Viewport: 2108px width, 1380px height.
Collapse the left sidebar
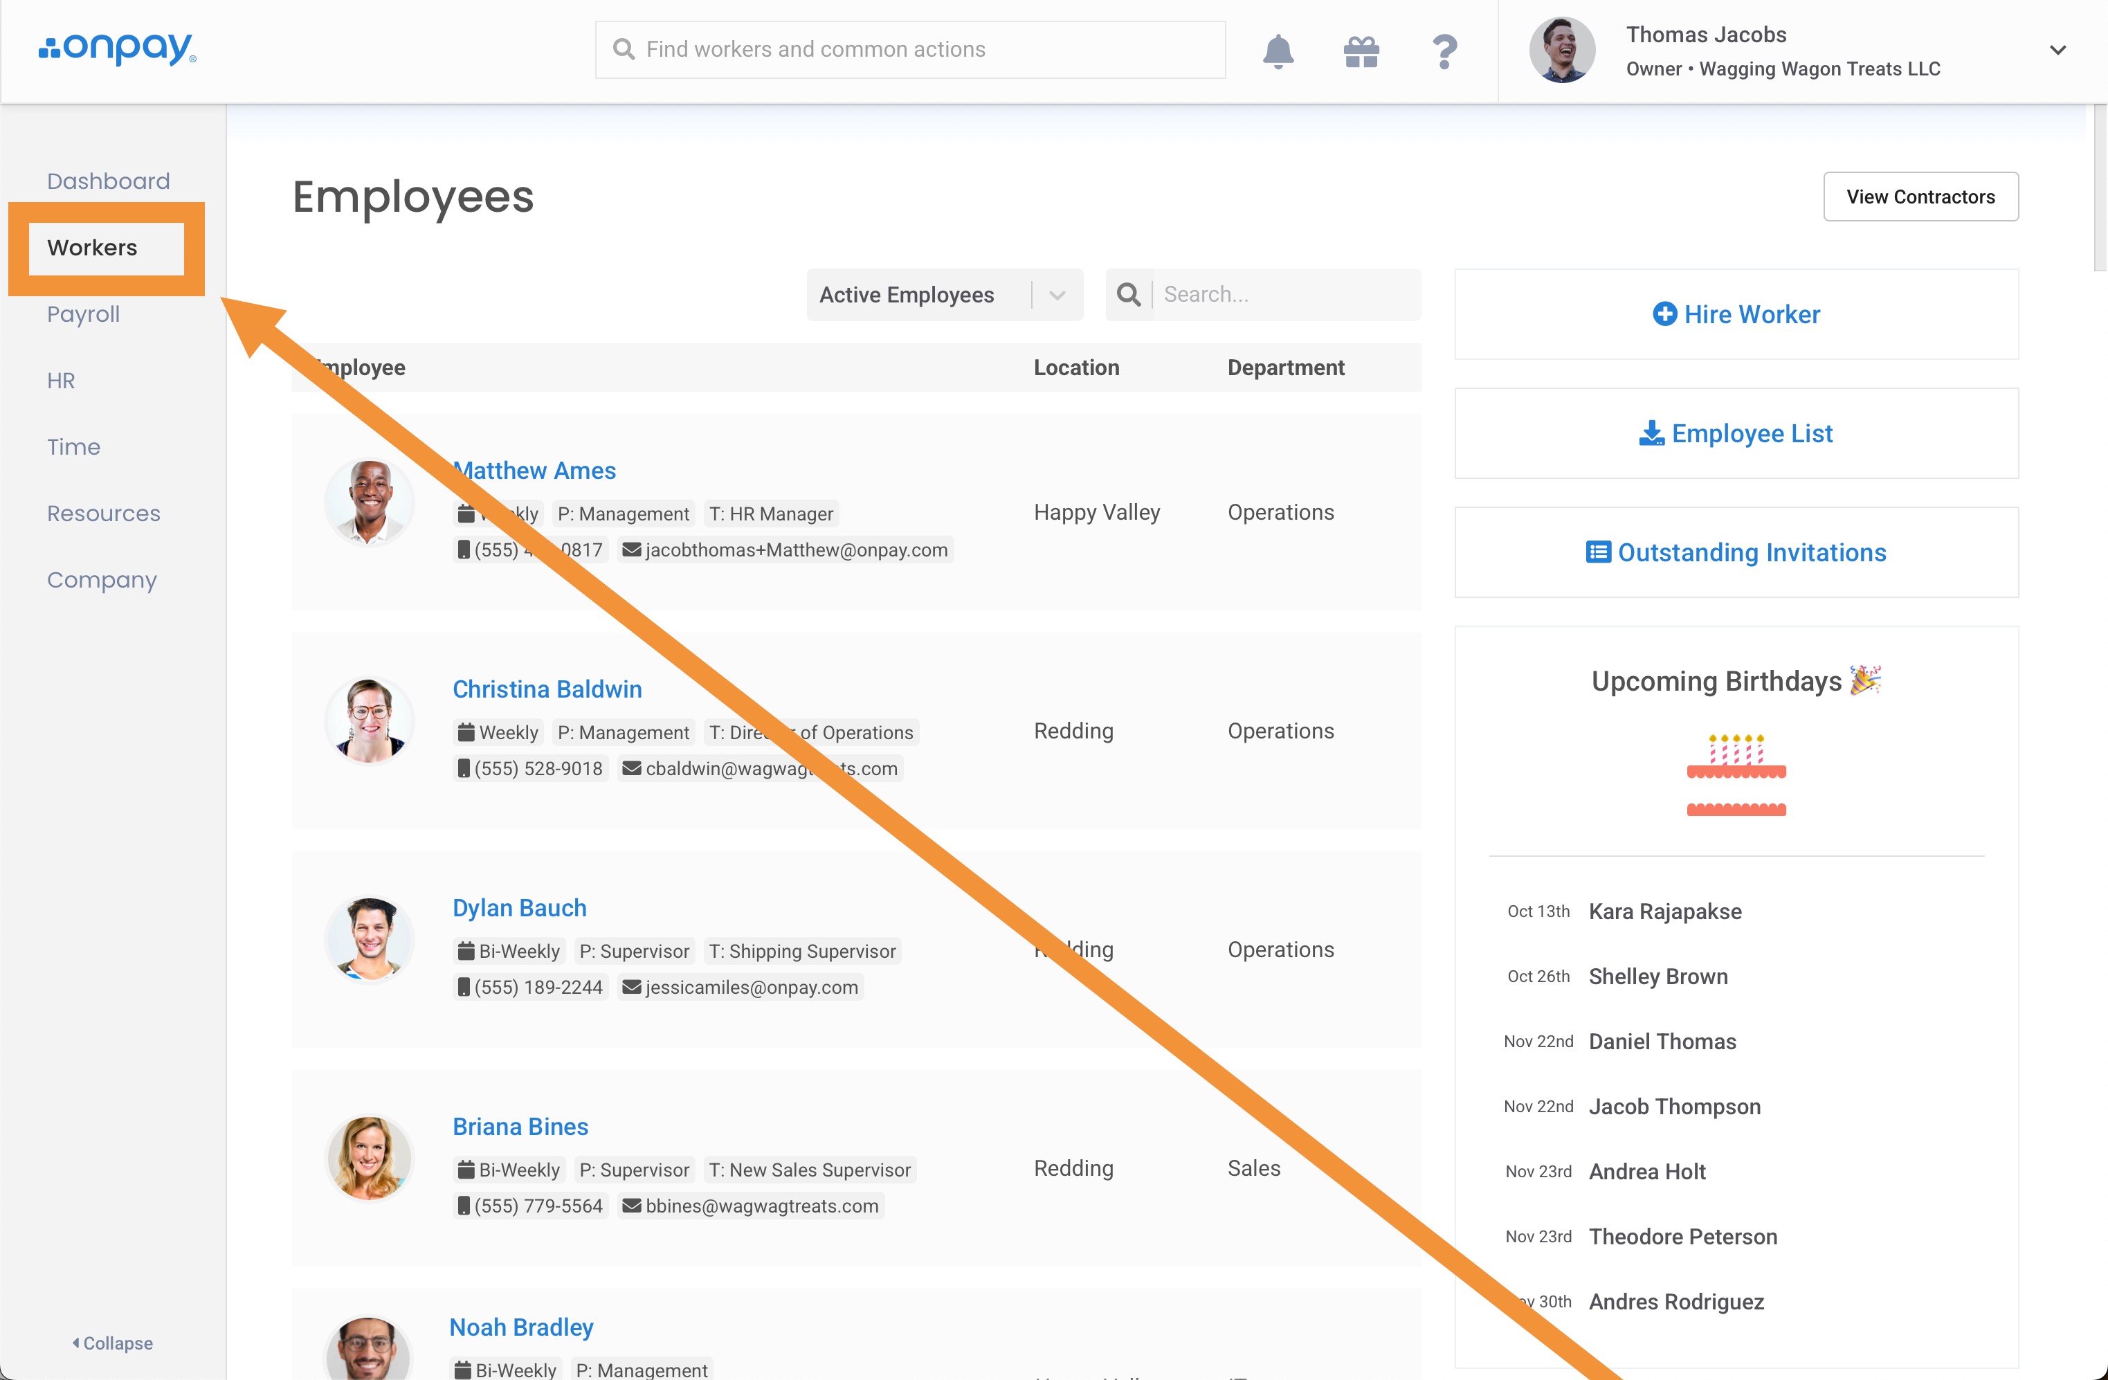pyautogui.click(x=113, y=1343)
